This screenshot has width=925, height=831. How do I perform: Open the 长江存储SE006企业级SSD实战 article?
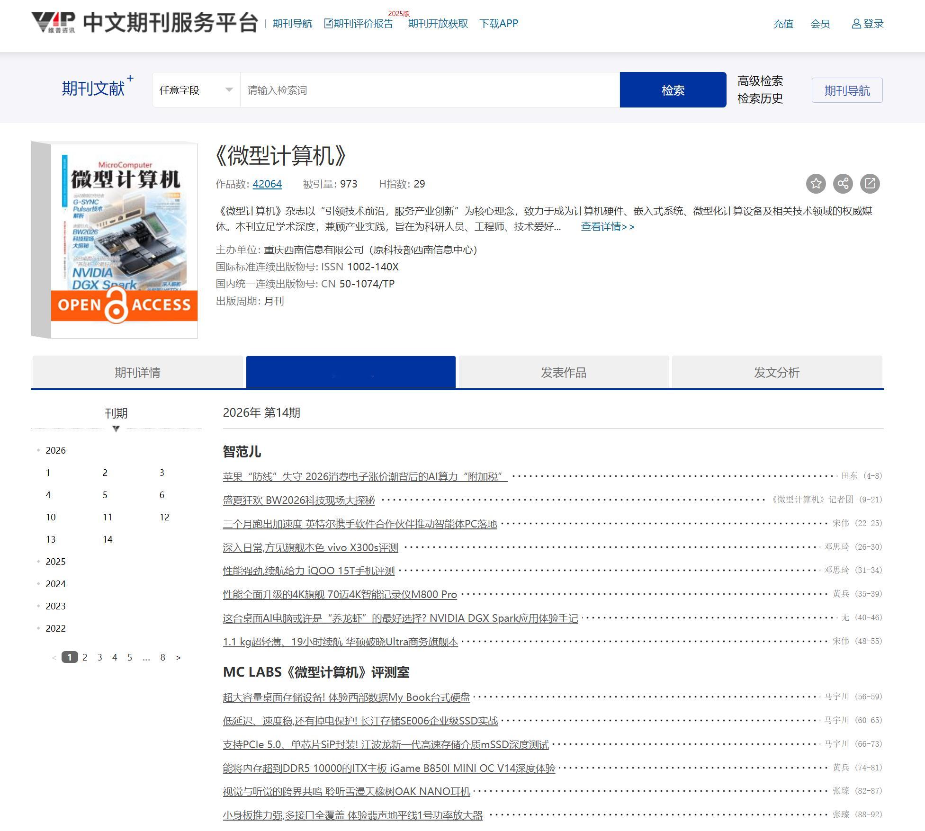click(x=360, y=721)
